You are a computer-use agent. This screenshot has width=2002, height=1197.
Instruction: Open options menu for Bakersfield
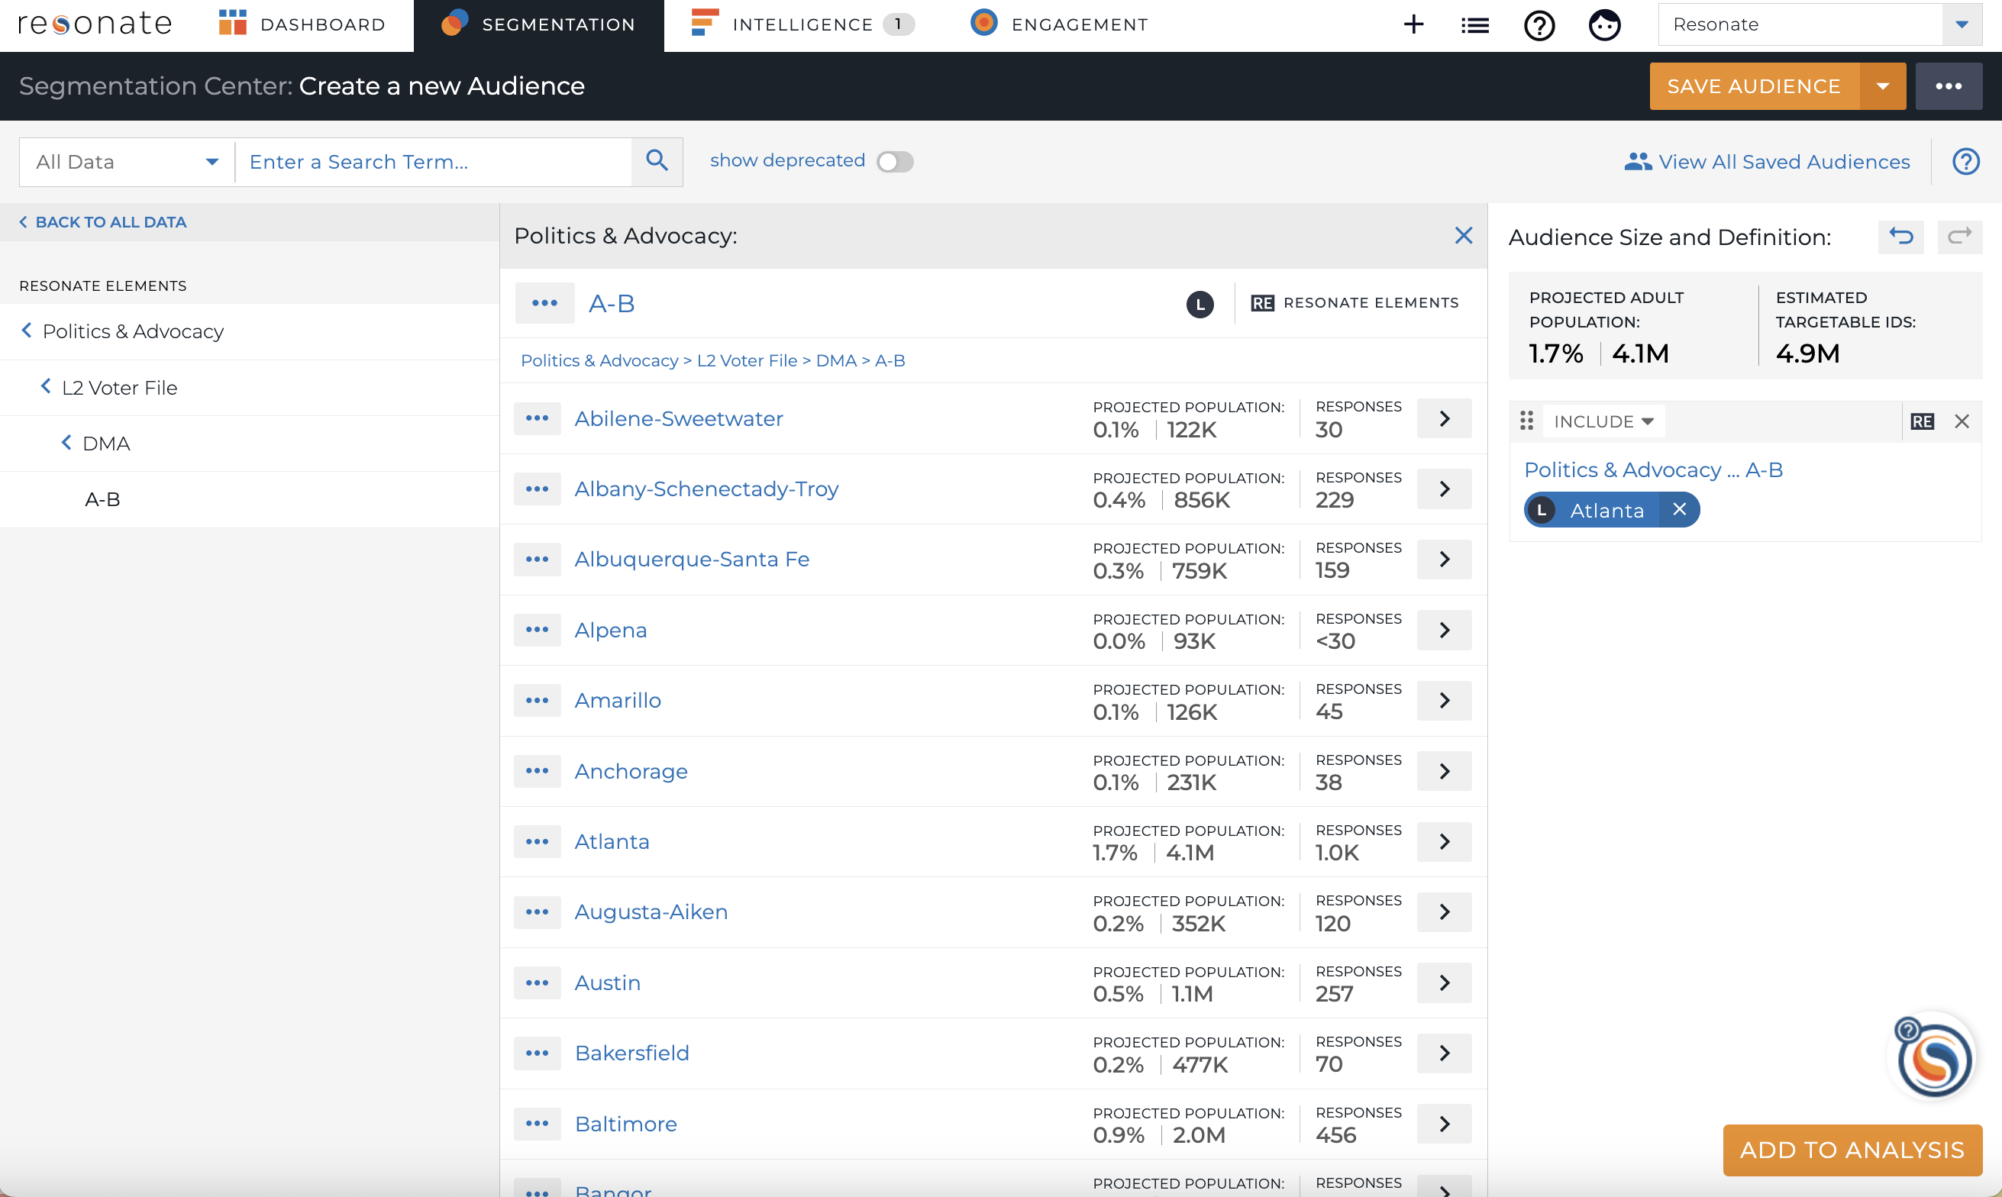(x=538, y=1053)
